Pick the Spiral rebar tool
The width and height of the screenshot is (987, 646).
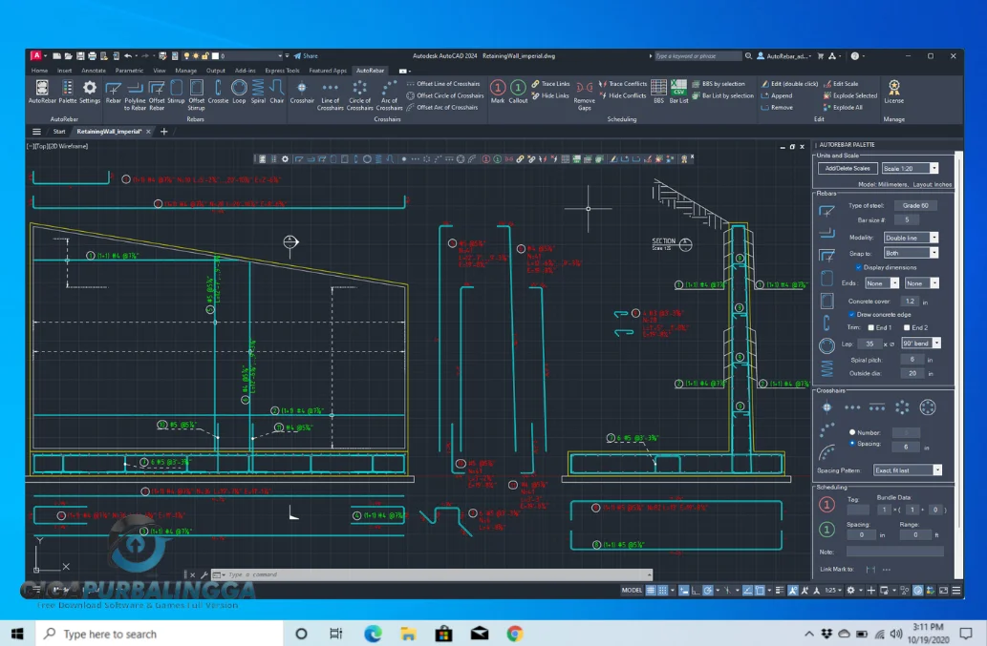258,92
